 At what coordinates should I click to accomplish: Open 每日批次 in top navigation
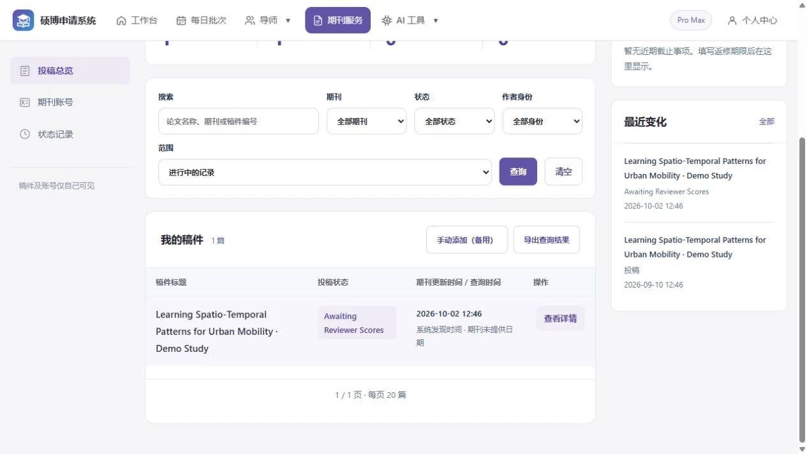point(201,20)
